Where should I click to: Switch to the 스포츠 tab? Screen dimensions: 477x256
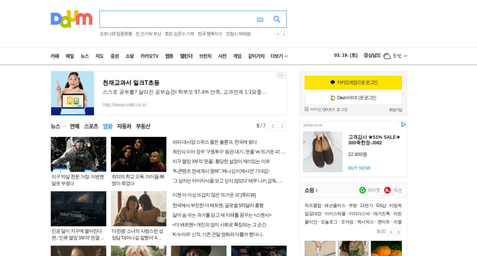[91, 126]
